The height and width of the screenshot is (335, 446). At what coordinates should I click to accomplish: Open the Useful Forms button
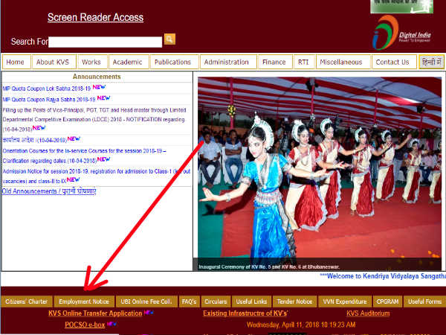point(424,301)
